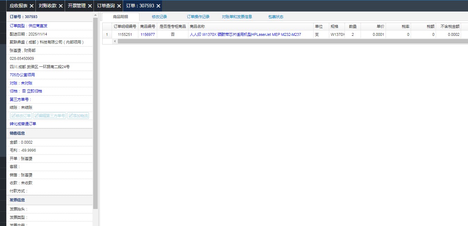The height and width of the screenshot is (226, 468).
Task: Close the 开票管理 tab
Action: [x=90, y=6]
